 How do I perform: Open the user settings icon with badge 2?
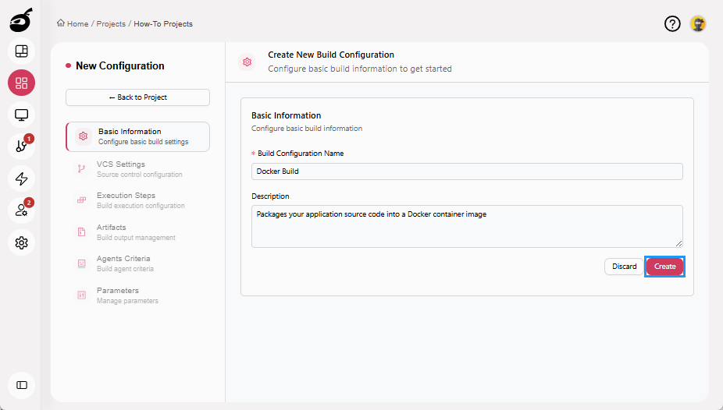tap(21, 210)
